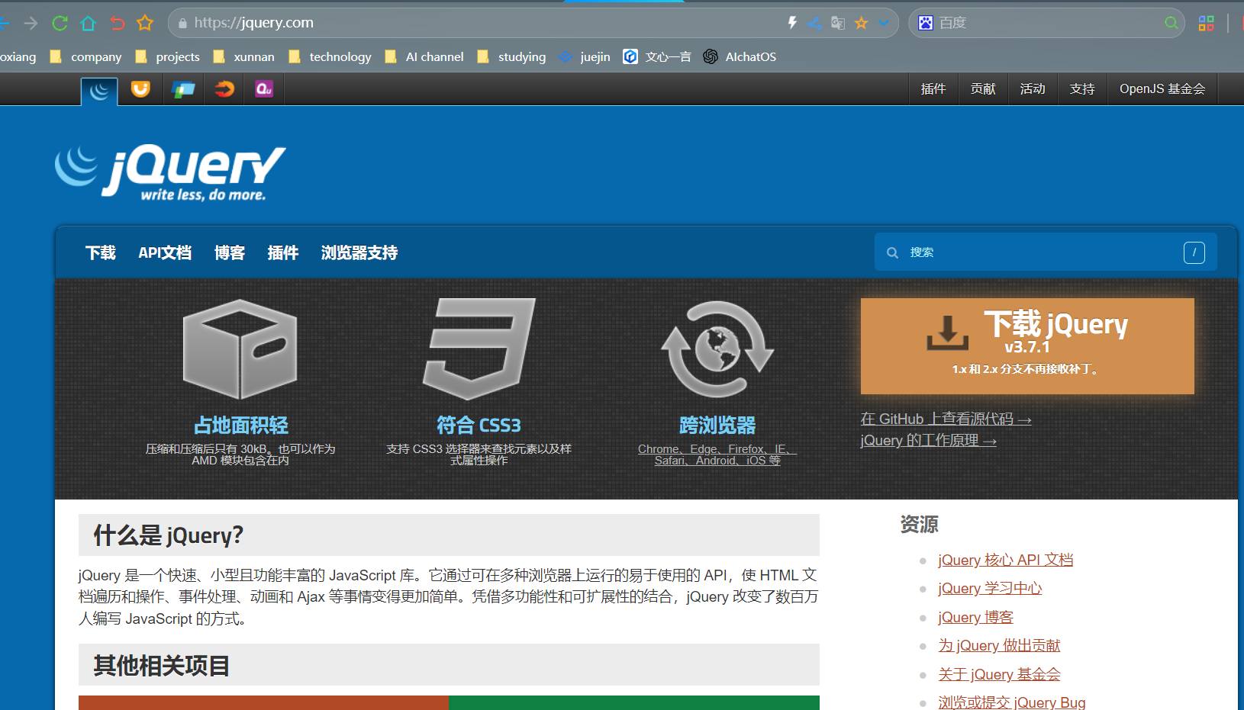Click the 符合 CSS3 heading
This screenshot has height=710, width=1244.
point(479,425)
